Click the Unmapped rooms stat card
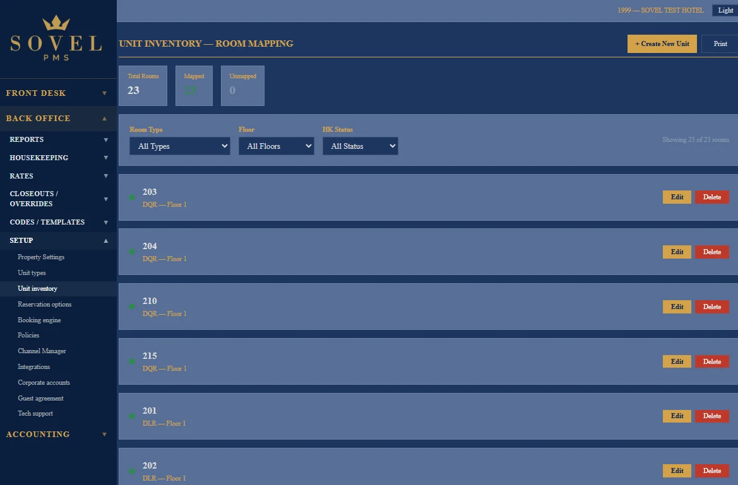The image size is (738, 485). [x=242, y=86]
